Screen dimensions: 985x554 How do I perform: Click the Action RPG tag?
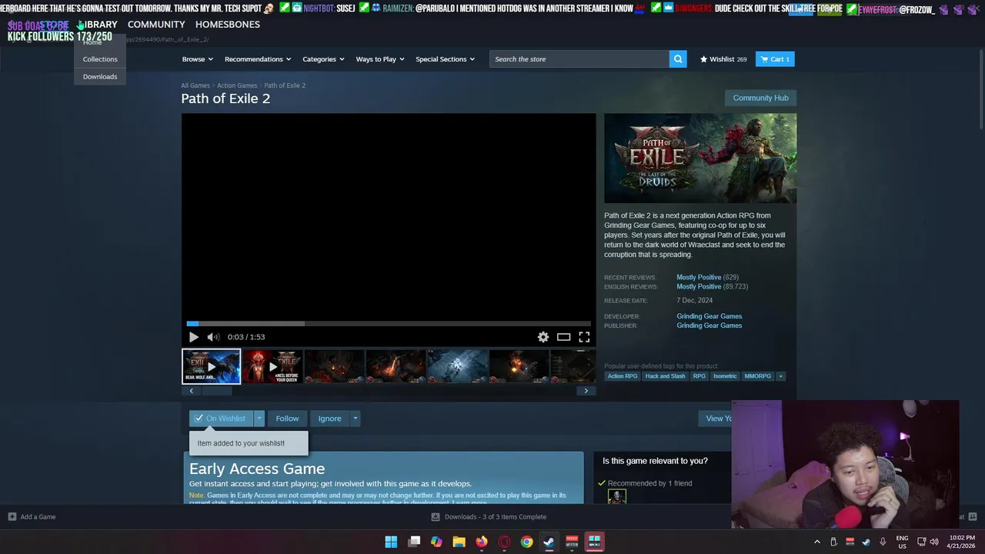tap(623, 376)
